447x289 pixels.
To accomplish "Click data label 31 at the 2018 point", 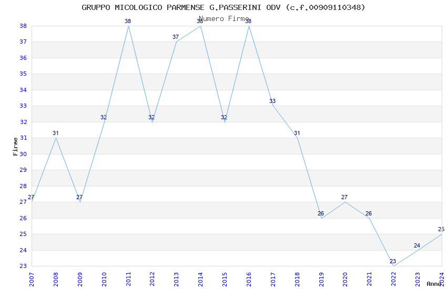I will 297,133.
